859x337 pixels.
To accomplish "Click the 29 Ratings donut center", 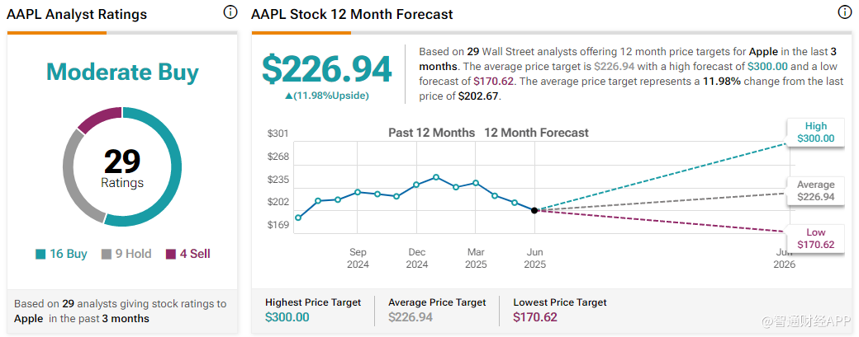I will coord(122,167).
